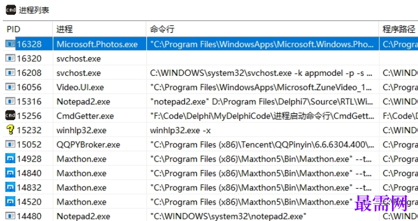Select the Maxthon.exe process with PID 14832

click(x=210, y=188)
